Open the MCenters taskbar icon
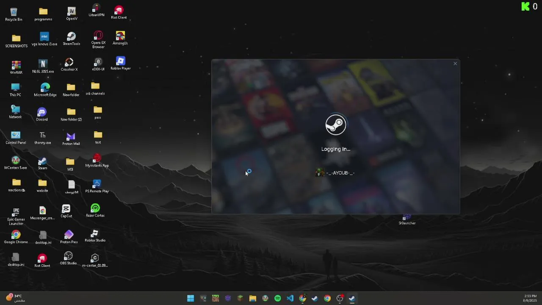The image size is (542, 305). (x=265, y=298)
